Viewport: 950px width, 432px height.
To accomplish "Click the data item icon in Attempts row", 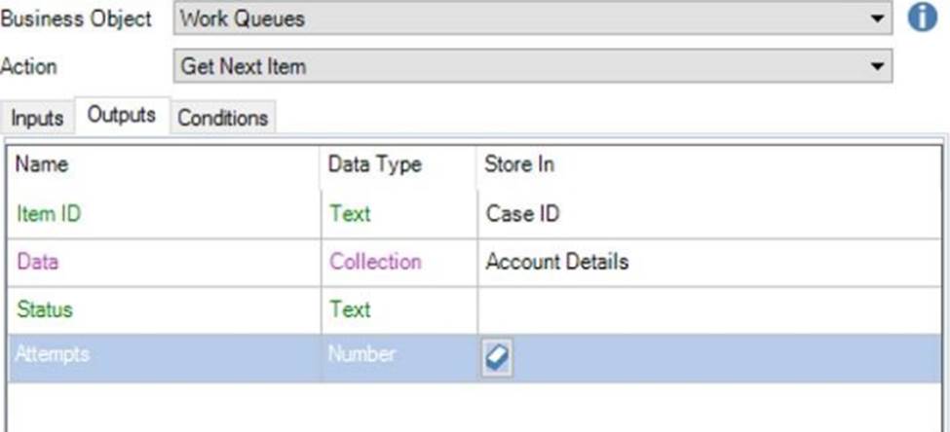I will coord(498,358).
